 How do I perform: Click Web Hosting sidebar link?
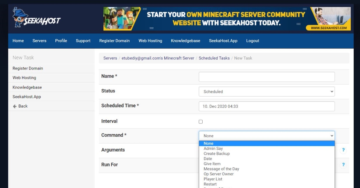point(24,78)
